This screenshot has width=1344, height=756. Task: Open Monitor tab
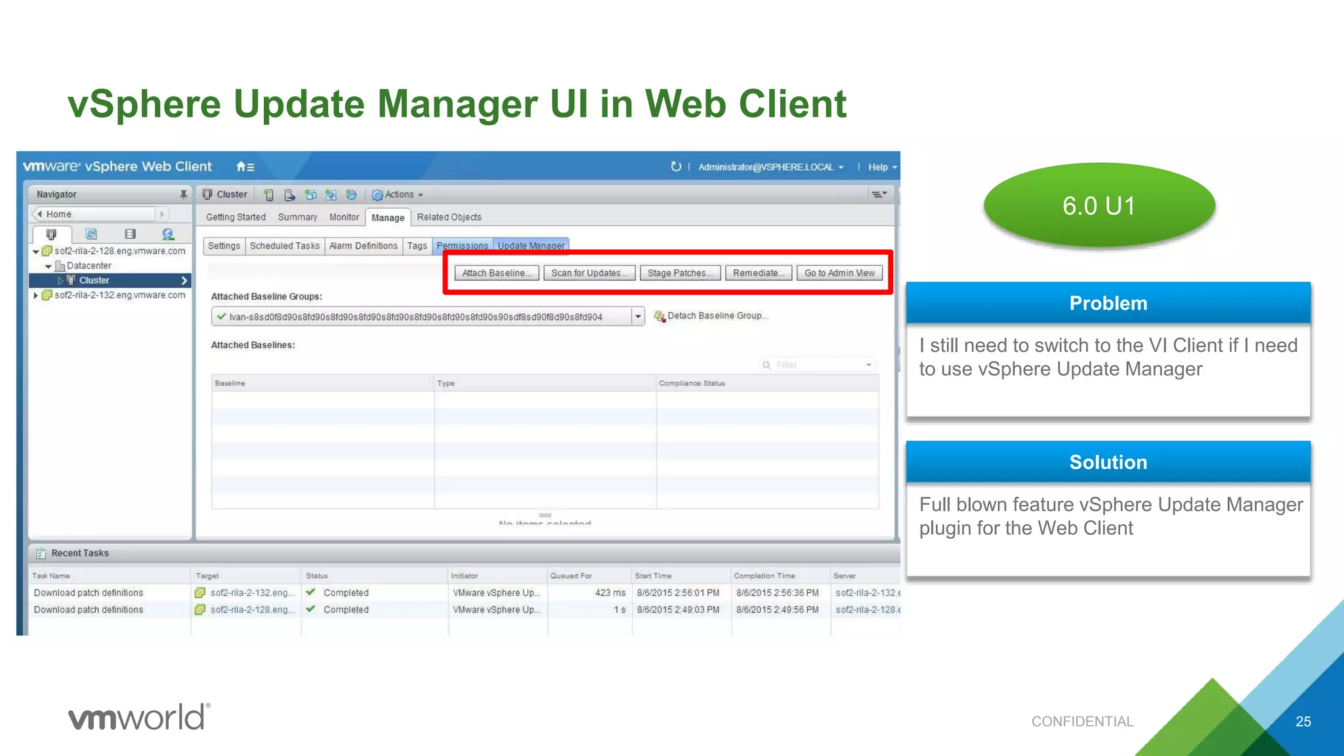pos(344,217)
